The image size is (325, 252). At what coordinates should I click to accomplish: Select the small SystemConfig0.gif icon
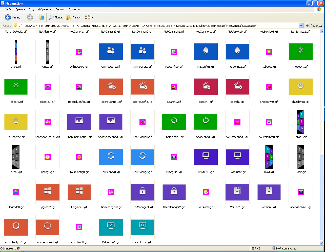(237, 122)
